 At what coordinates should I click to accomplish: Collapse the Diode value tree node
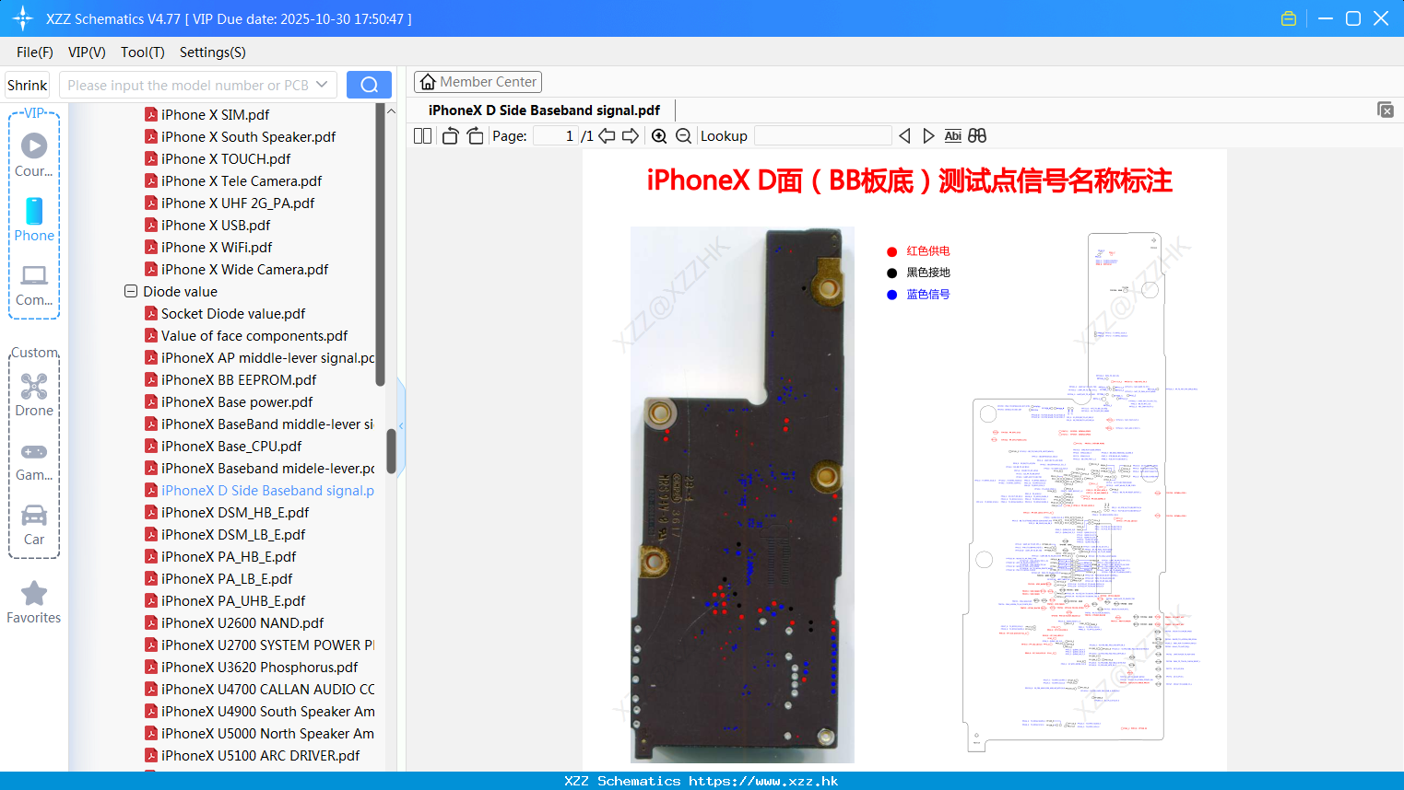point(131,291)
